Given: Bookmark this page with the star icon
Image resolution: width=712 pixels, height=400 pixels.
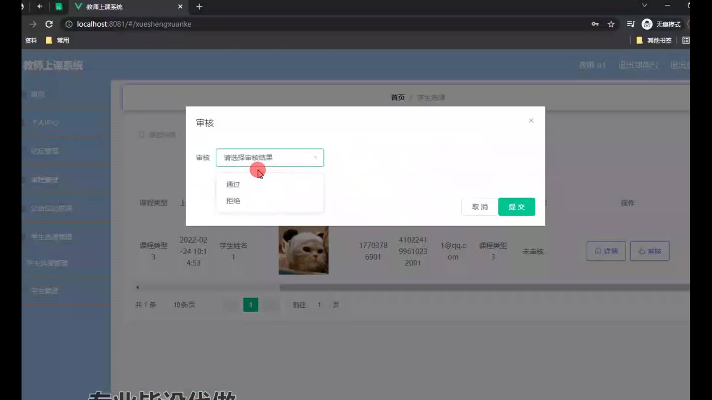Looking at the screenshot, I should (611, 24).
